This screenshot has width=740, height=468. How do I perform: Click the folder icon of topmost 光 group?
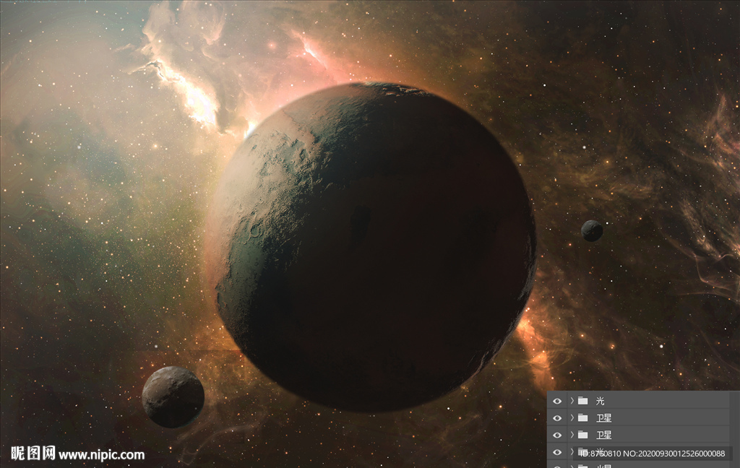[583, 401]
